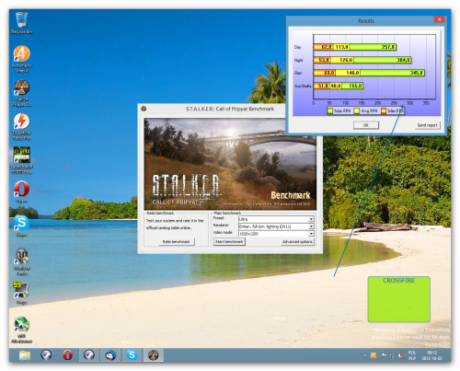Open the Recycle Bin desktop icon

tap(21, 23)
